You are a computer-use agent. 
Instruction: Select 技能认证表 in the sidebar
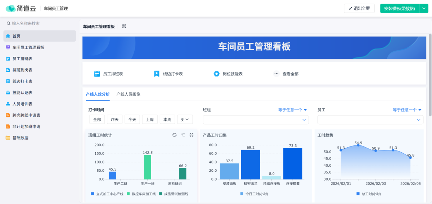[x=22, y=93]
